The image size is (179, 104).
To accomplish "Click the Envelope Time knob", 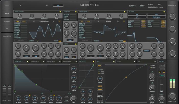I will tap(74, 98).
